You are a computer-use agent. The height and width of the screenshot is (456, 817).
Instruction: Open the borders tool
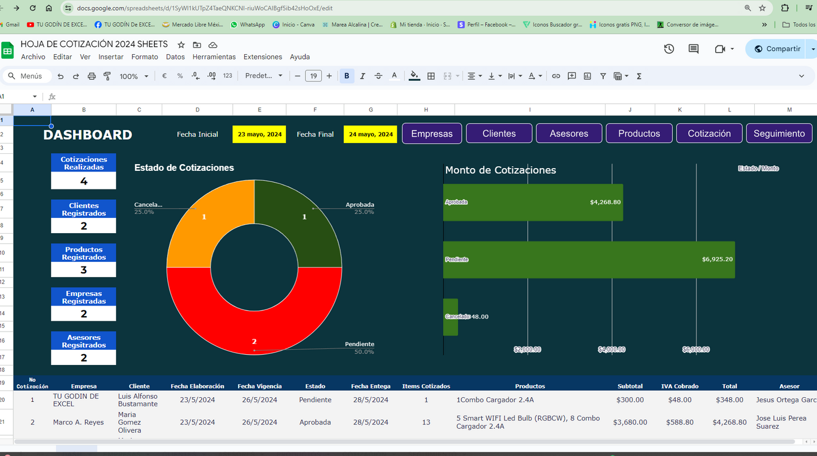431,76
